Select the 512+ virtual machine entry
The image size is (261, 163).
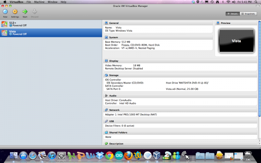pyautogui.click(x=51, y=24)
